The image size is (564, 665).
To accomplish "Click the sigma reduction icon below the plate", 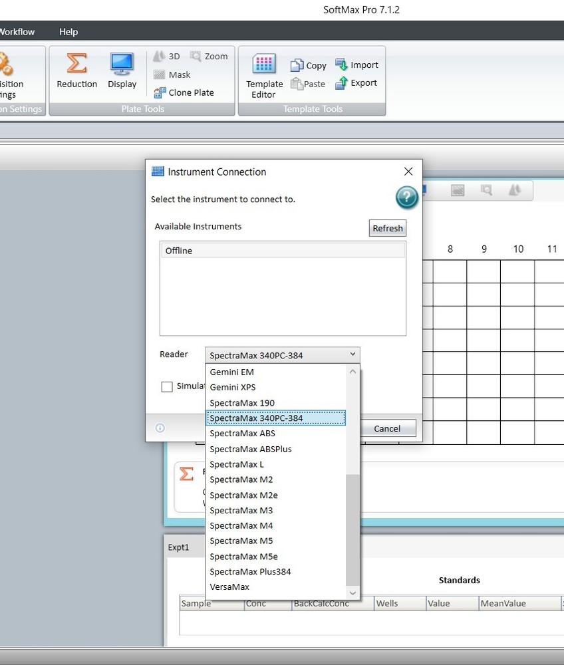I will point(187,473).
